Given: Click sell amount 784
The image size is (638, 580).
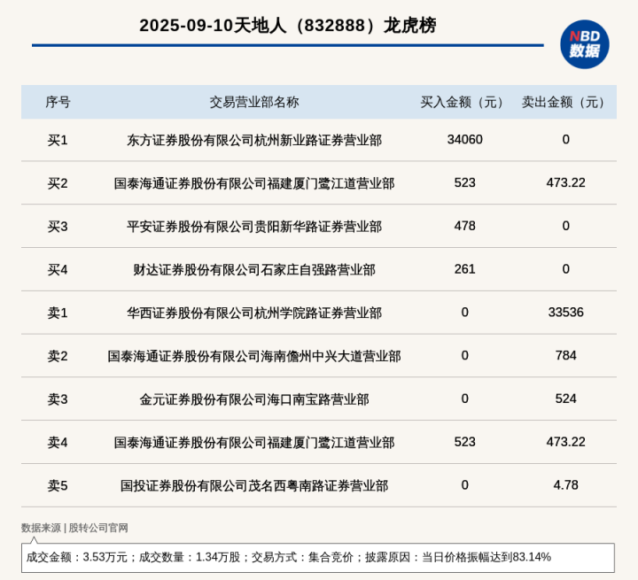Looking at the screenshot, I should point(566,355).
